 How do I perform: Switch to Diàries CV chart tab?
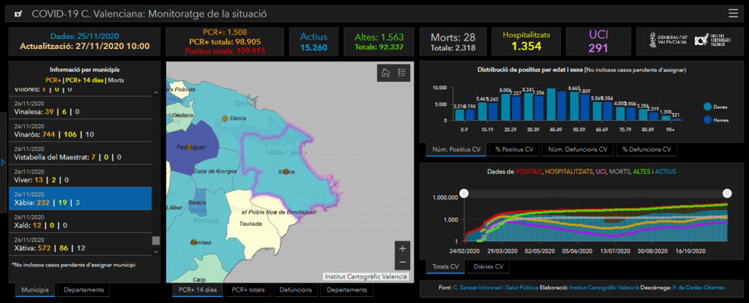(x=488, y=266)
